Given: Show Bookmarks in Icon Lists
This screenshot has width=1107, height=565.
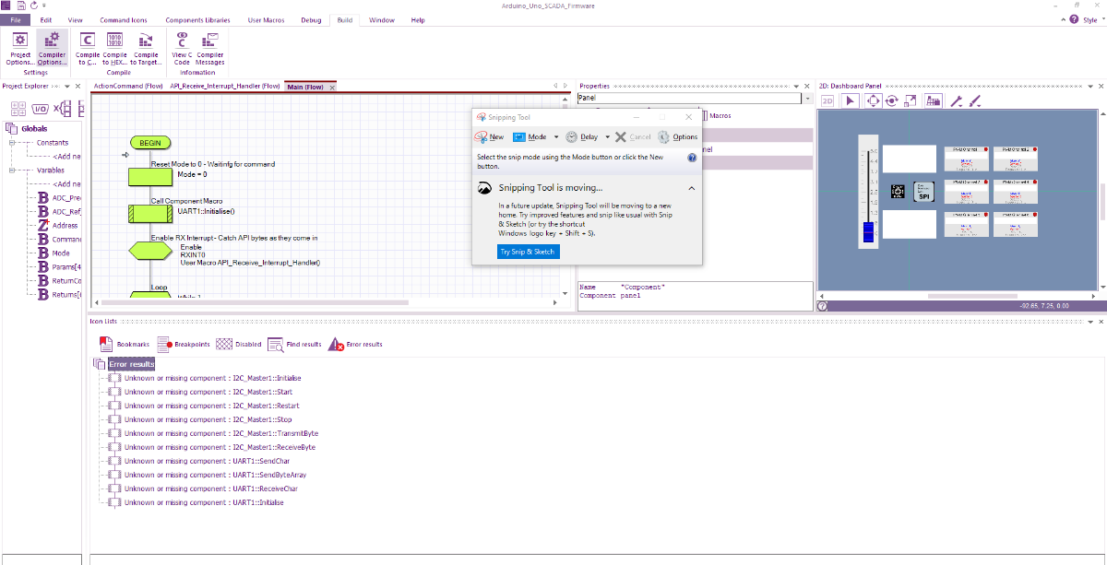Looking at the screenshot, I should click(125, 344).
